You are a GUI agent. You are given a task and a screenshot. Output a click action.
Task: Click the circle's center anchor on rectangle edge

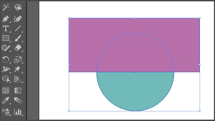[x=135, y=72]
